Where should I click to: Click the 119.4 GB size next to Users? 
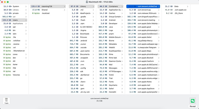(x=7, y=20)
